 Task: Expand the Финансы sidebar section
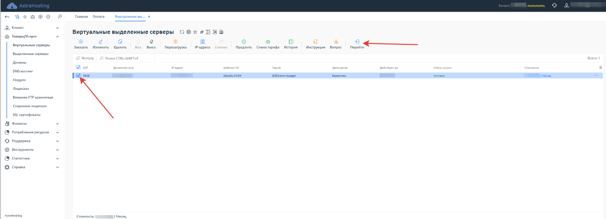pyautogui.click(x=30, y=123)
